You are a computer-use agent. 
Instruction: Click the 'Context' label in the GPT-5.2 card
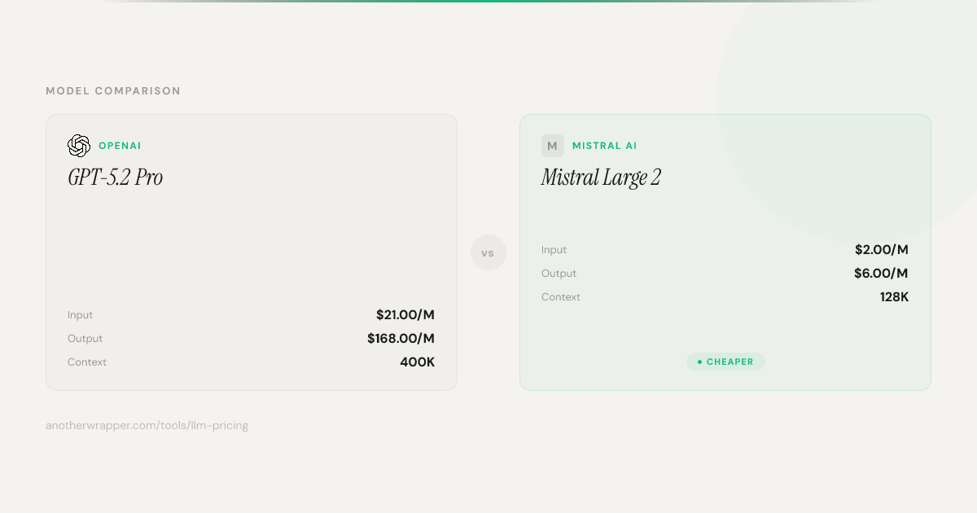[x=87, y=362]
